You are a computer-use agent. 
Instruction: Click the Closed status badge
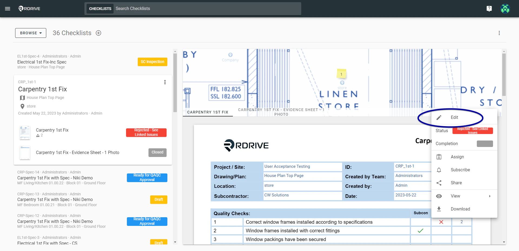pos(157,153)
